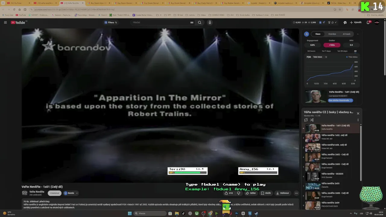Toggle playlist shuffle
Image resolution: width=386 pixels, height=217 pixels.
312,120
